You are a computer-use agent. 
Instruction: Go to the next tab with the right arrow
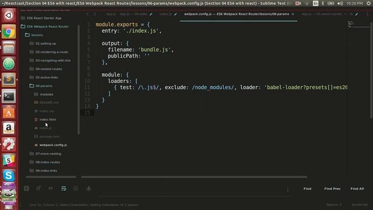click(94, 14)
